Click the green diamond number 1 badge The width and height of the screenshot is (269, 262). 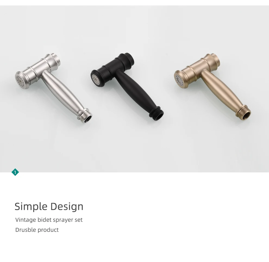click(15, 172)
